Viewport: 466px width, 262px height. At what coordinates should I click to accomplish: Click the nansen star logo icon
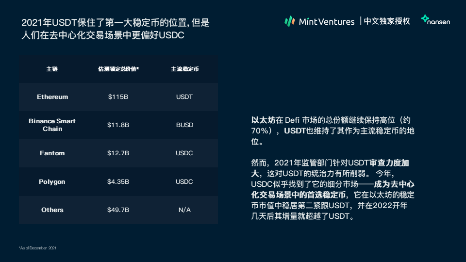click(425, 19)
